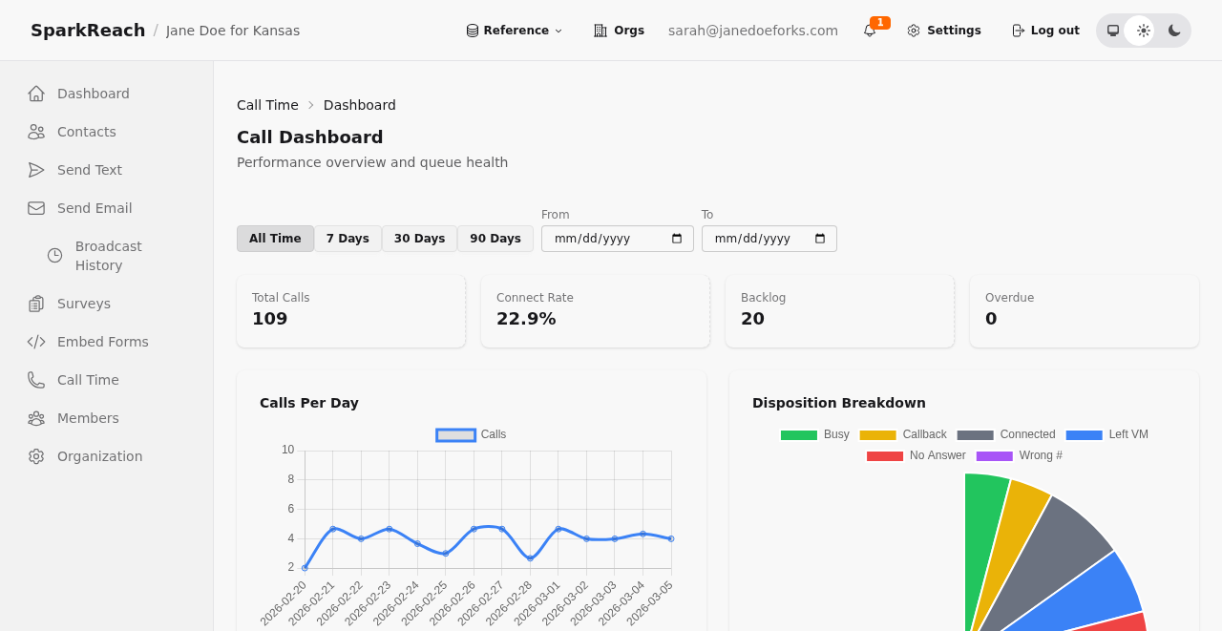The height and width of the screenshot is (631, 1222).
Task: Switch to light mode using the sun toggle
Action: coord(1142,30)
